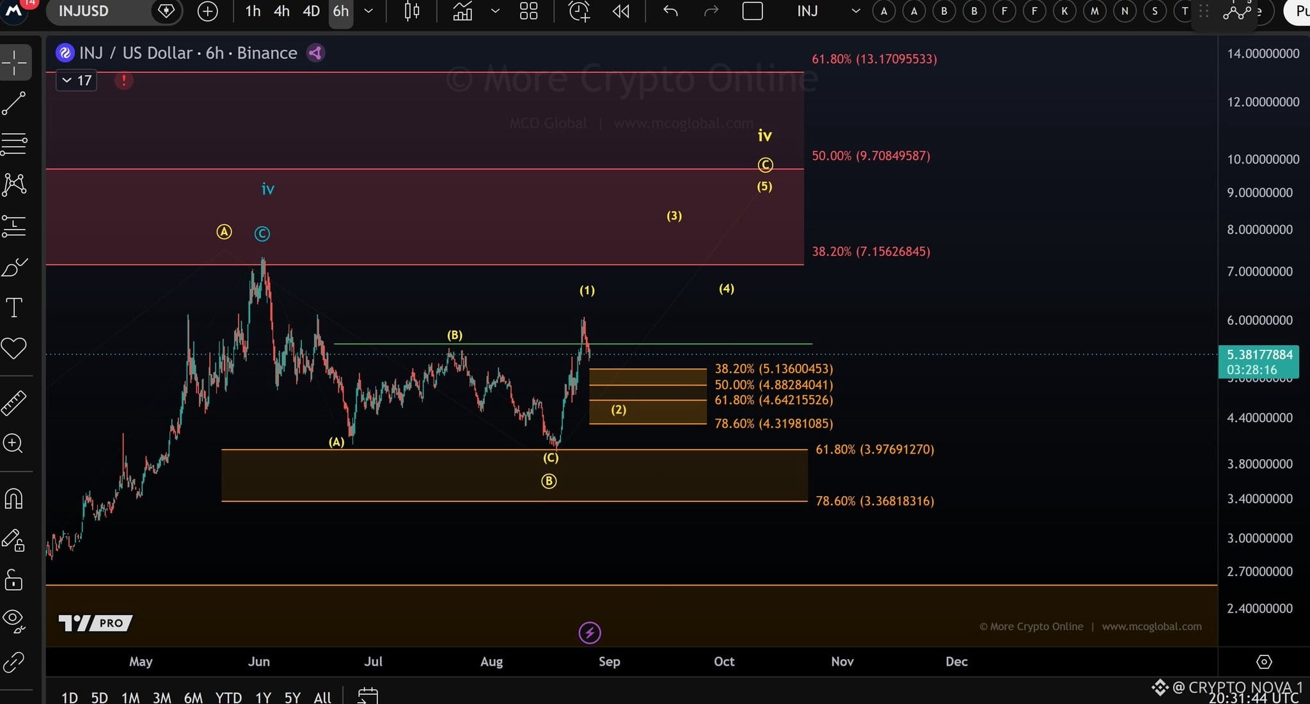Image resolution: width=1310 pixels, height=704 pixels.
Task: Toggle stay in drawing mode
Action: 14,540
